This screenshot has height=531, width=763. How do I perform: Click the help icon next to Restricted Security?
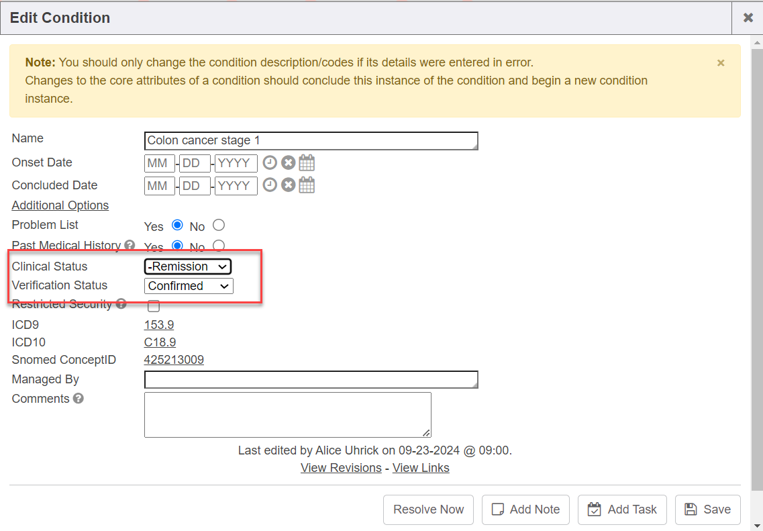pos(121,304)
